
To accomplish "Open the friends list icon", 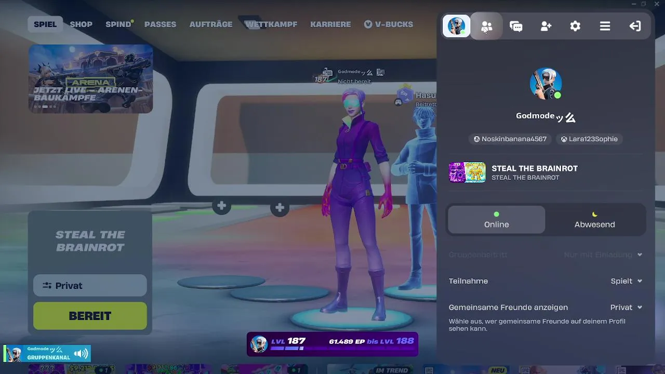I will click(486, 26).
